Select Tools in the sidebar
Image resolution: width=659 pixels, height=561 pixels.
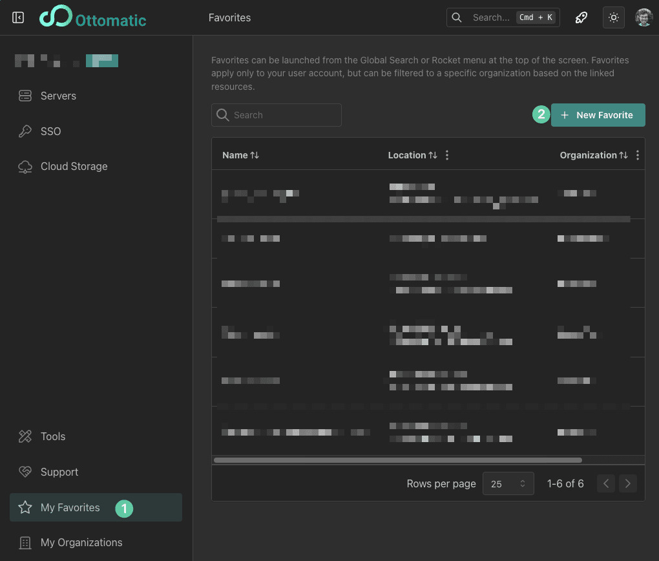(x=53, y=436)
